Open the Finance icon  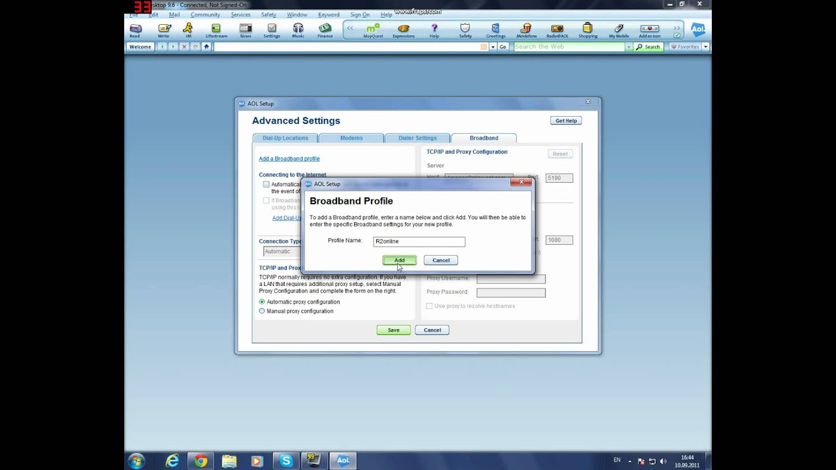pyautogui.click(x=325, y=31)
